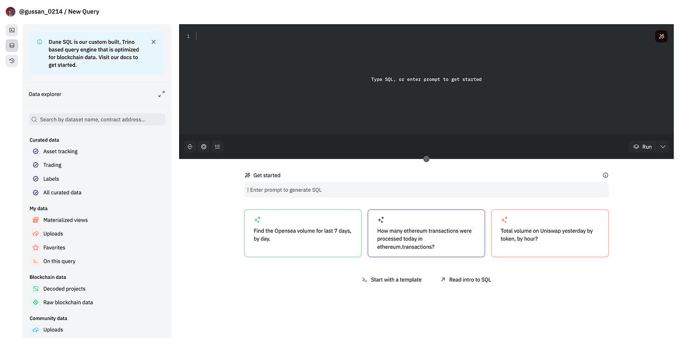The height and width of the screenshot is (338, 679).
Task: Select the ethereum transactions processed today prompt
Action: point(426,233)
